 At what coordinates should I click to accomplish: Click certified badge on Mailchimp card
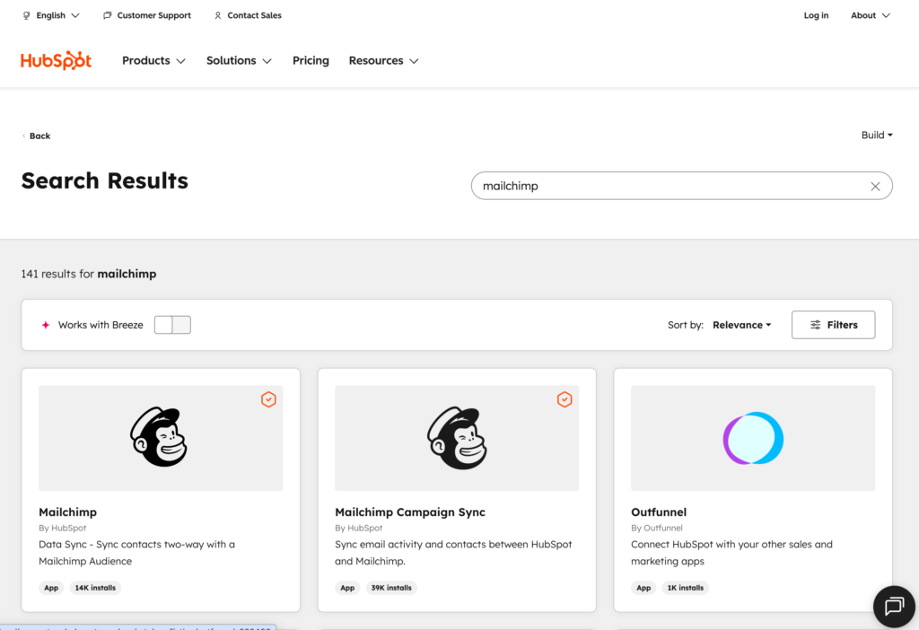[x=268, y=399]
